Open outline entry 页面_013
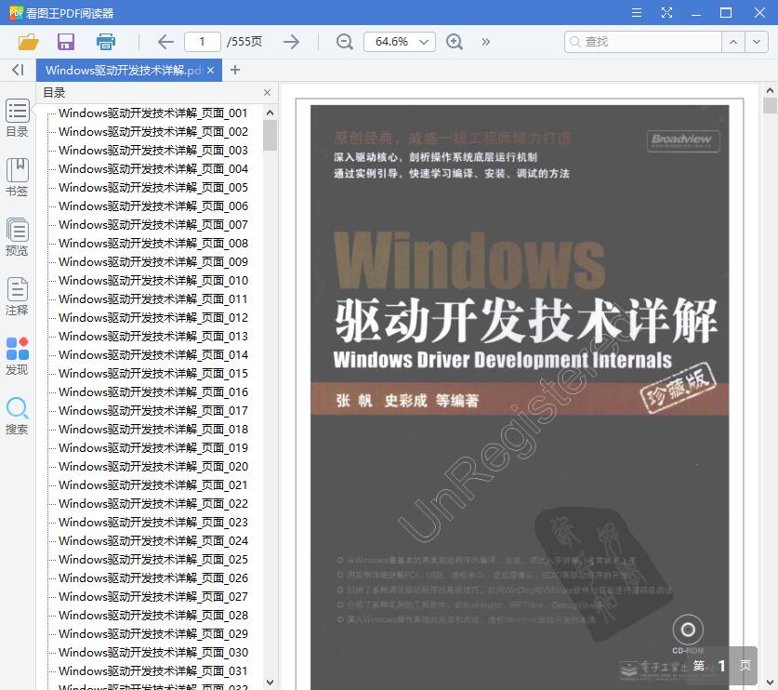This screenshot has height=690, width=778. click(152, 336)
